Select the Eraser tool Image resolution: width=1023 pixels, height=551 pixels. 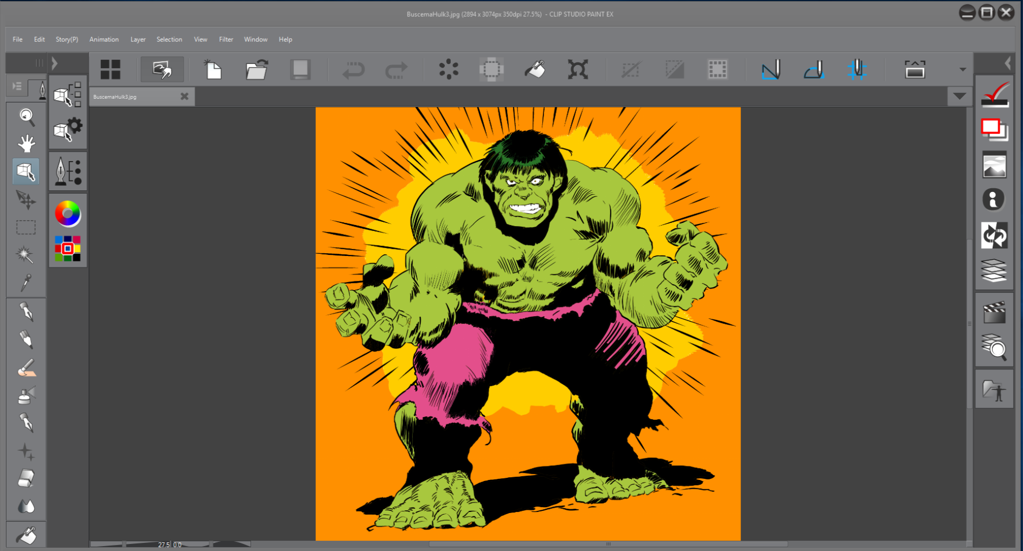(26, 479)
